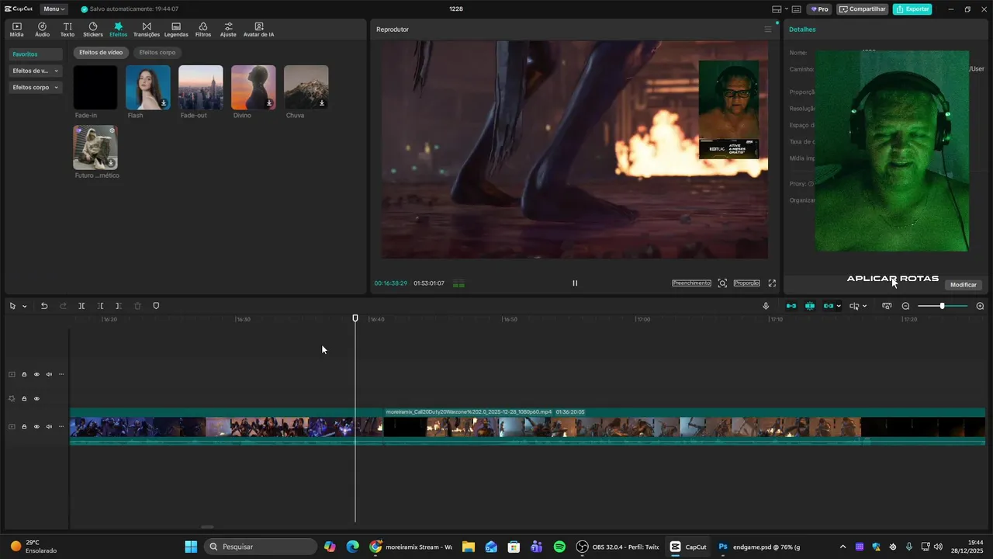Mute the main video track audio
The image size is (993, 559).
(49, 426)
